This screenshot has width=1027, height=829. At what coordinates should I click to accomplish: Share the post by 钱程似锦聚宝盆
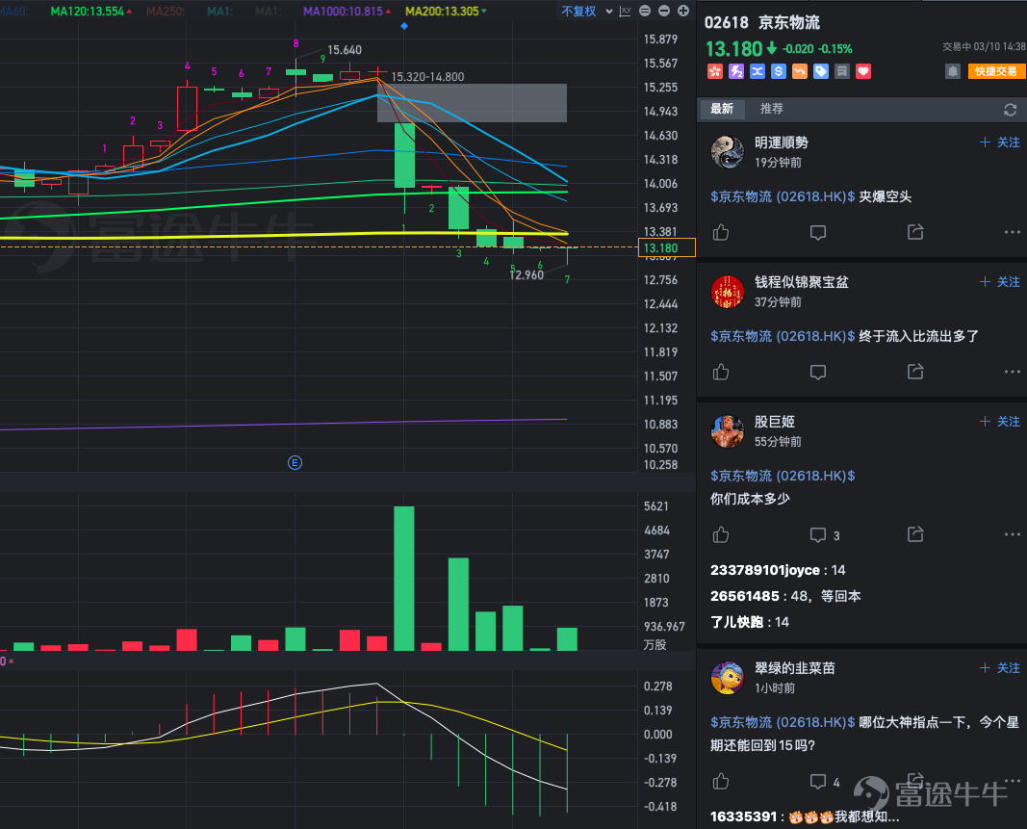pyautogui.click(x=915, y=371)
